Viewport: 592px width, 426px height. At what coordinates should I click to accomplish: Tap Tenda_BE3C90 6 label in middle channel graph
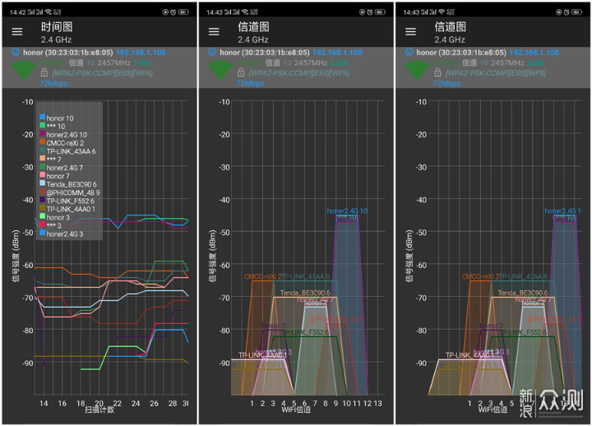click(304, 293)
